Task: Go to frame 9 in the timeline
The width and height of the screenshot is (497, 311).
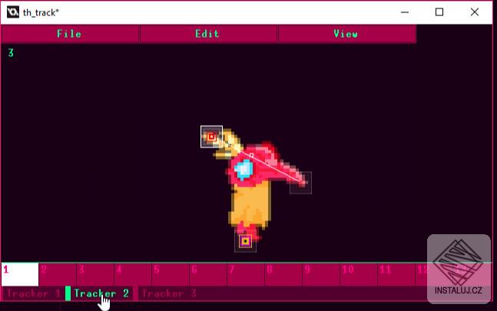Action: tap(321, 274)
